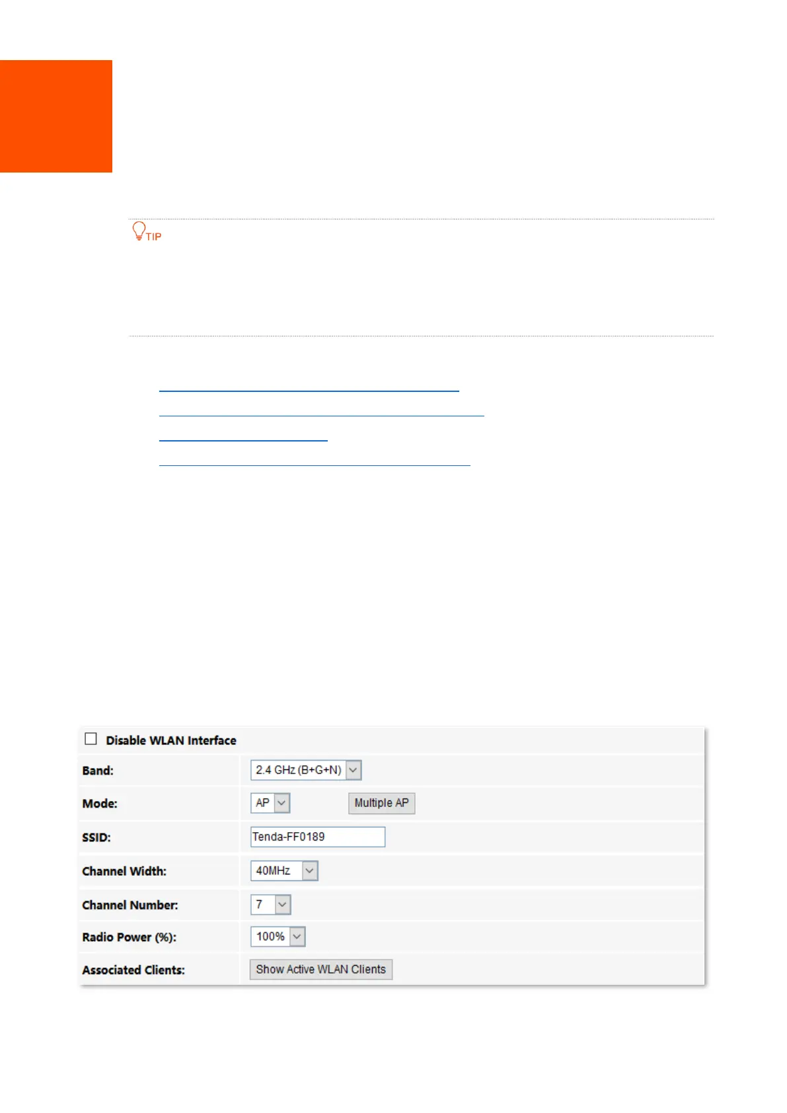Image resolution: width=787 pixels, height=1113 pixels.
Task: Open the Band dropdown showing 2.4 GHz (B+G+N)
Action: click(x=306, y=770)
